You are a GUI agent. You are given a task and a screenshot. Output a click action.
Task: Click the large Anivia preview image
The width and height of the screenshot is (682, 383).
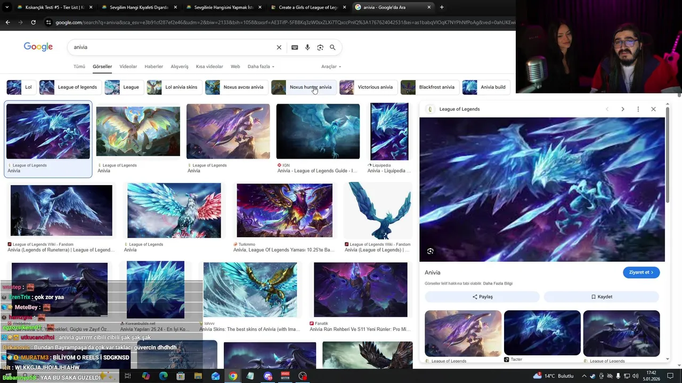click(542, 189)
